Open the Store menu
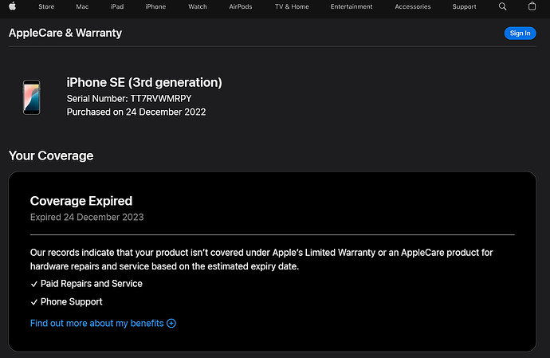The width and height of the screenshot is (550, 358). (46, 6)
